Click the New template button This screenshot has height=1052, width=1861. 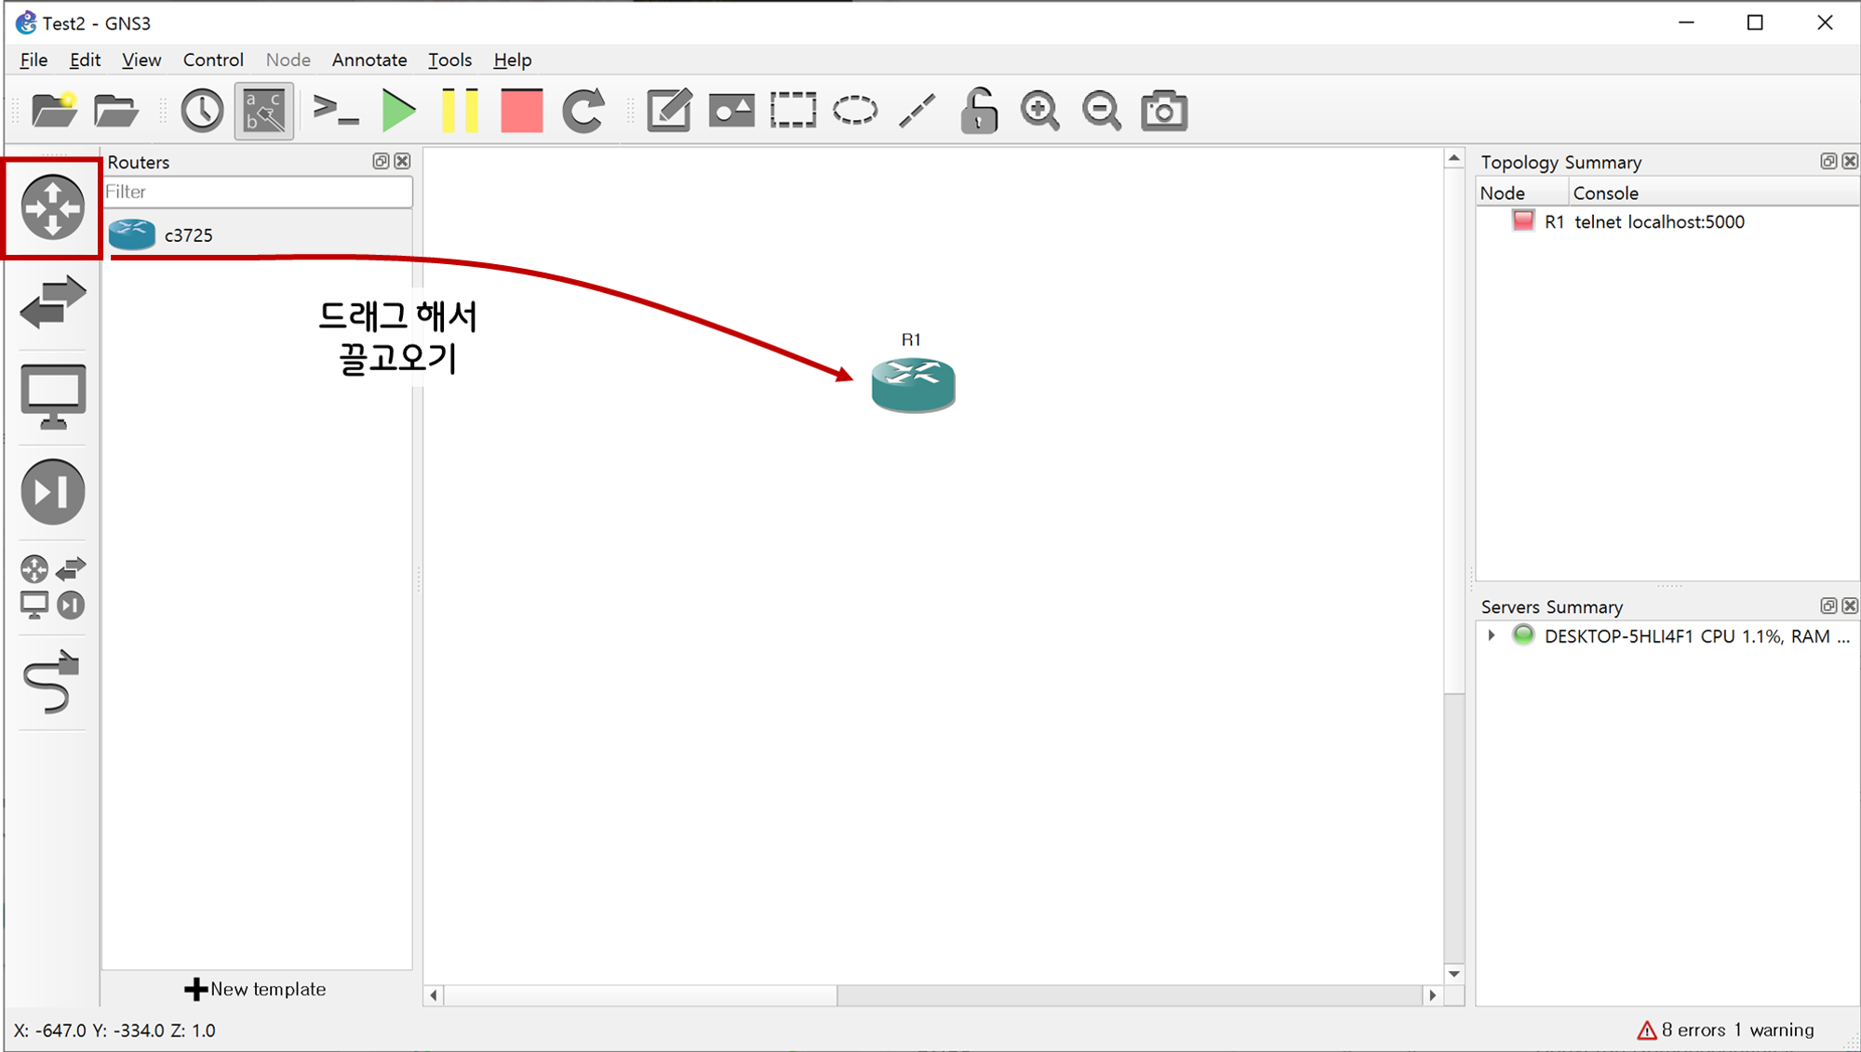(x=256, y=989)
